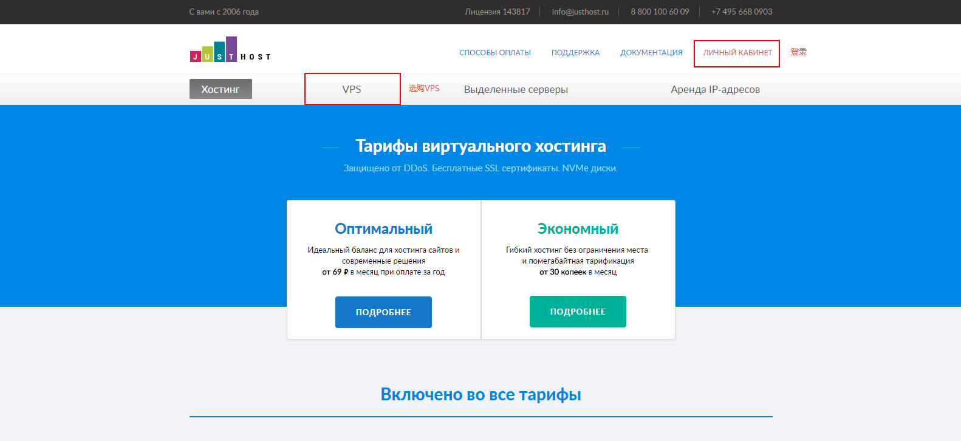Click the от 30 копеек в месяц text

point(578,272)
